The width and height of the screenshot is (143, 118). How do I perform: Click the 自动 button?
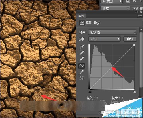point(130,39)
